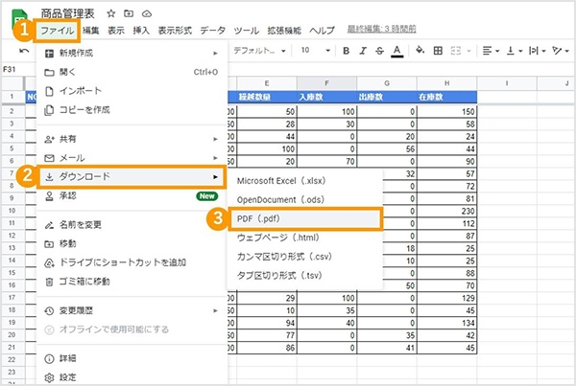
Task: Click the undo arrow icon
Action: click(x=24, y=51)
